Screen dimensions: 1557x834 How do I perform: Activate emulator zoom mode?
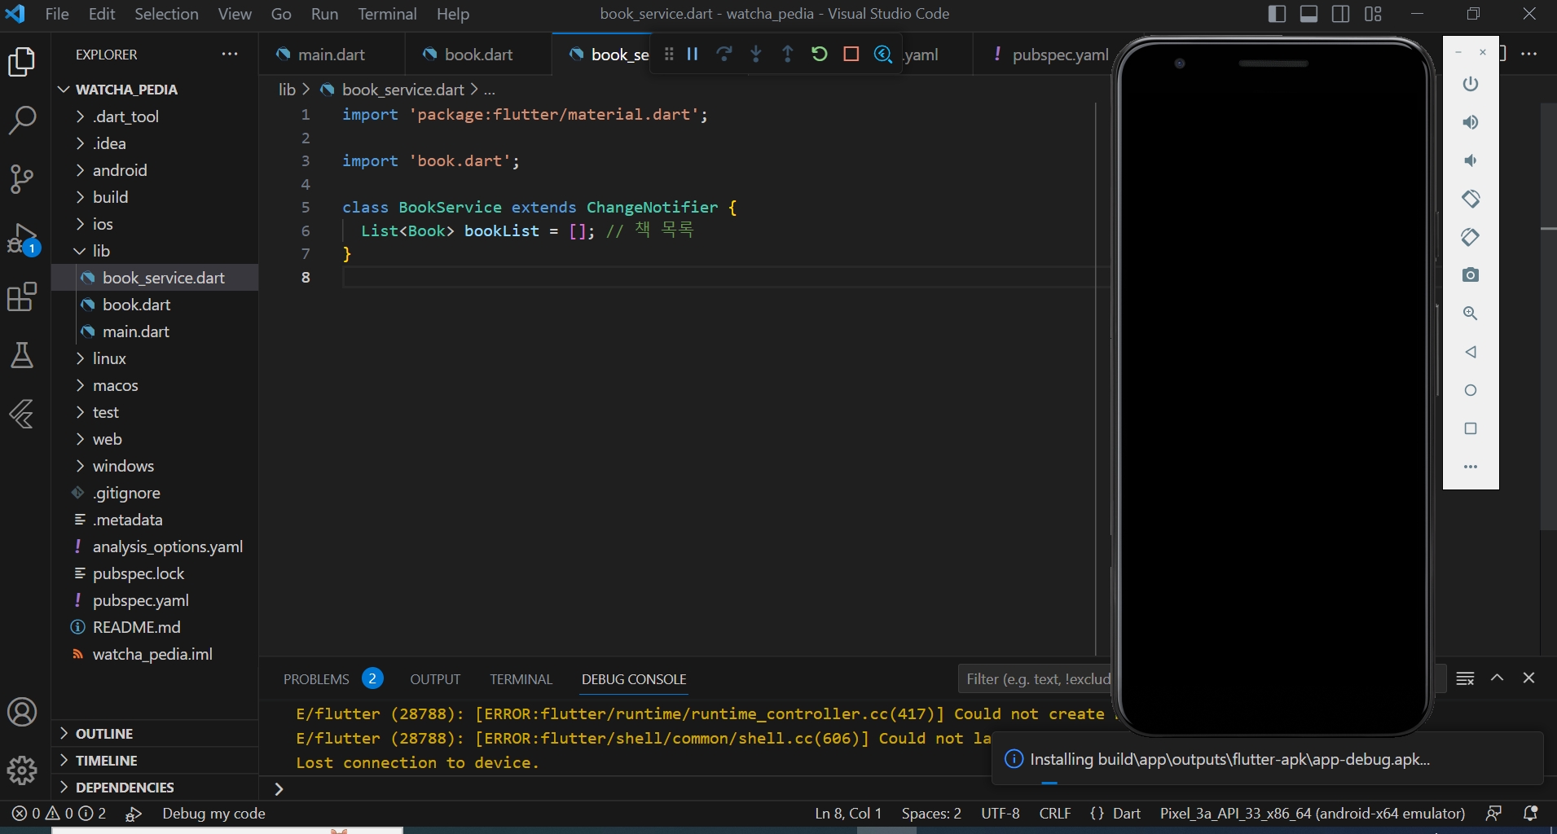pyautogui.click(x=1471, y=314)
